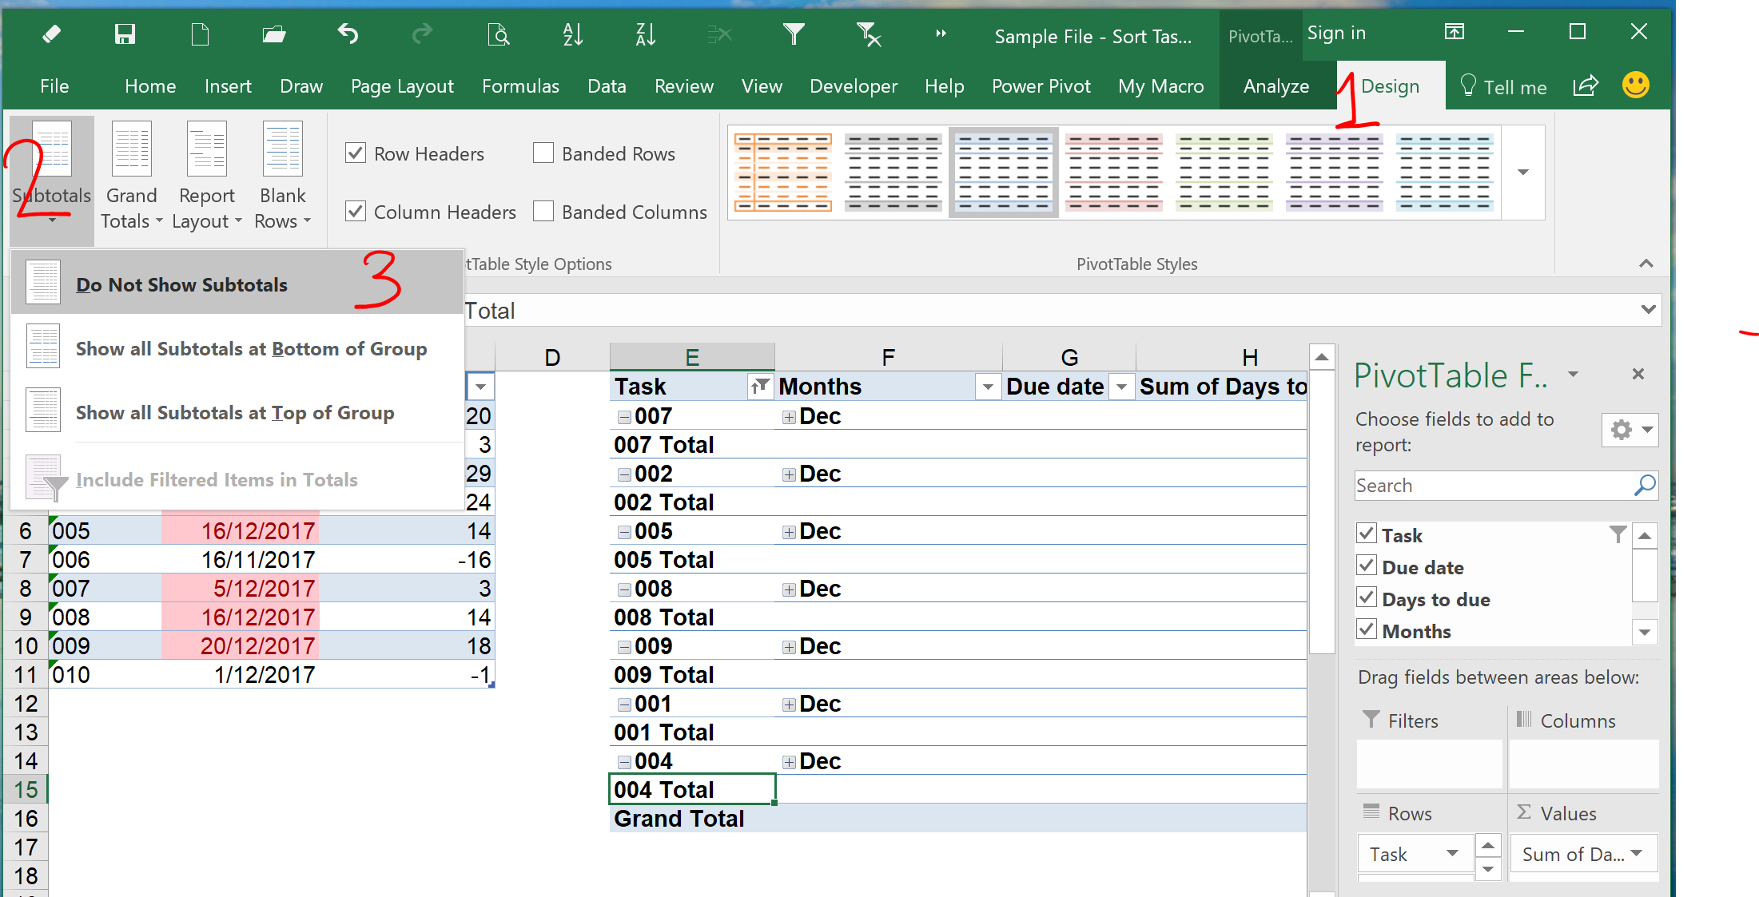This screenshot has width=1759, height=897.
Task: Pick the orange PivotTable style swatch
Action: pyautogui.click(x=783, y=173)
